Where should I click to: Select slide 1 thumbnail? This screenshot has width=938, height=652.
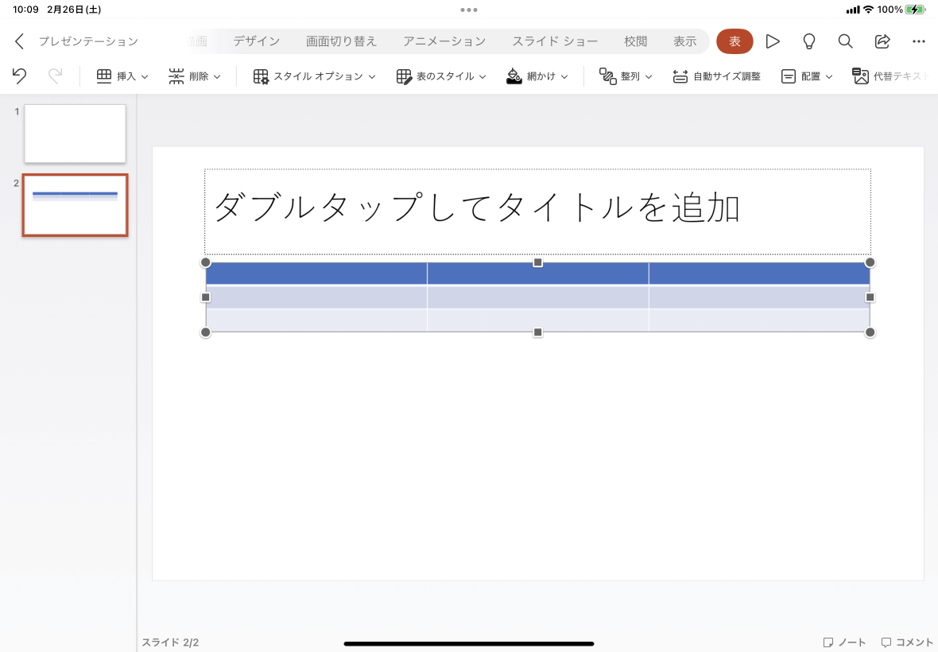[x=75, y=134]
